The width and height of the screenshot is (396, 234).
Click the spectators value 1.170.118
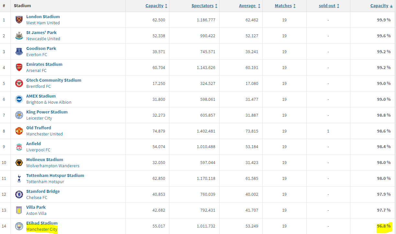pyautogui.click(x=206, y=179)
